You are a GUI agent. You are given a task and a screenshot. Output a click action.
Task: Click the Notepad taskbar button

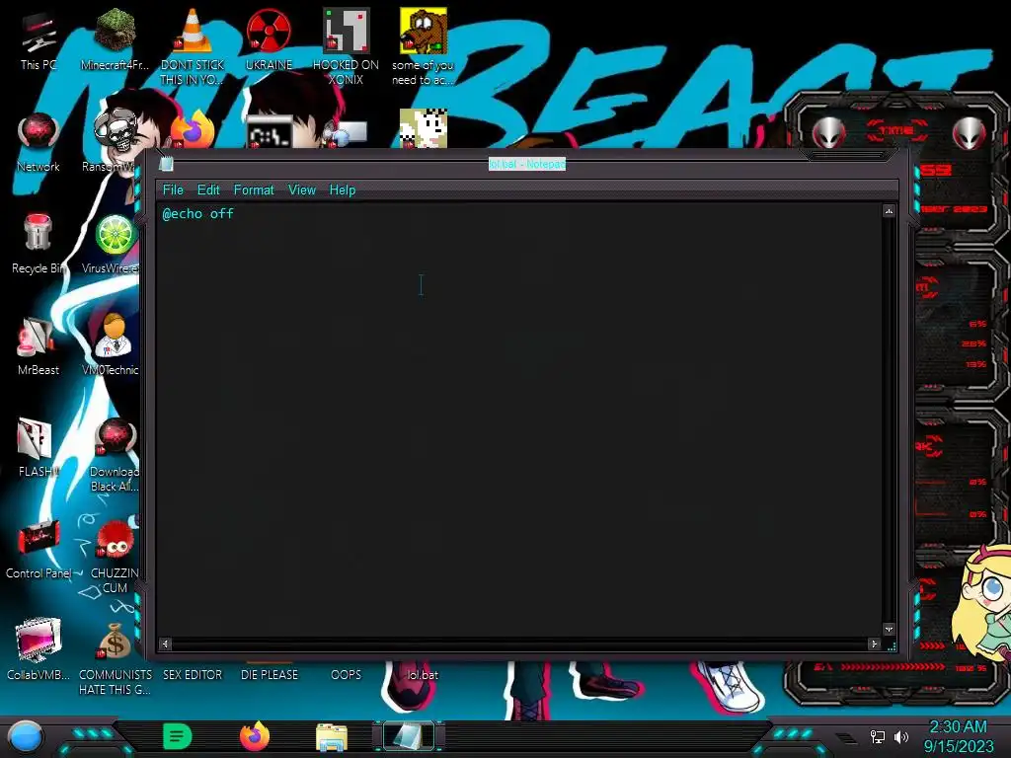(x=409, y=736)
